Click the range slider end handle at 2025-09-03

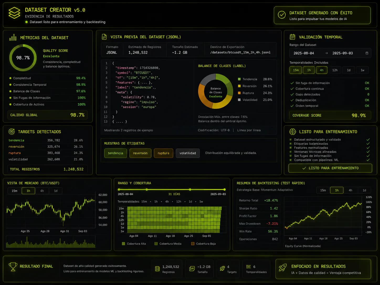tap(225, 189)
